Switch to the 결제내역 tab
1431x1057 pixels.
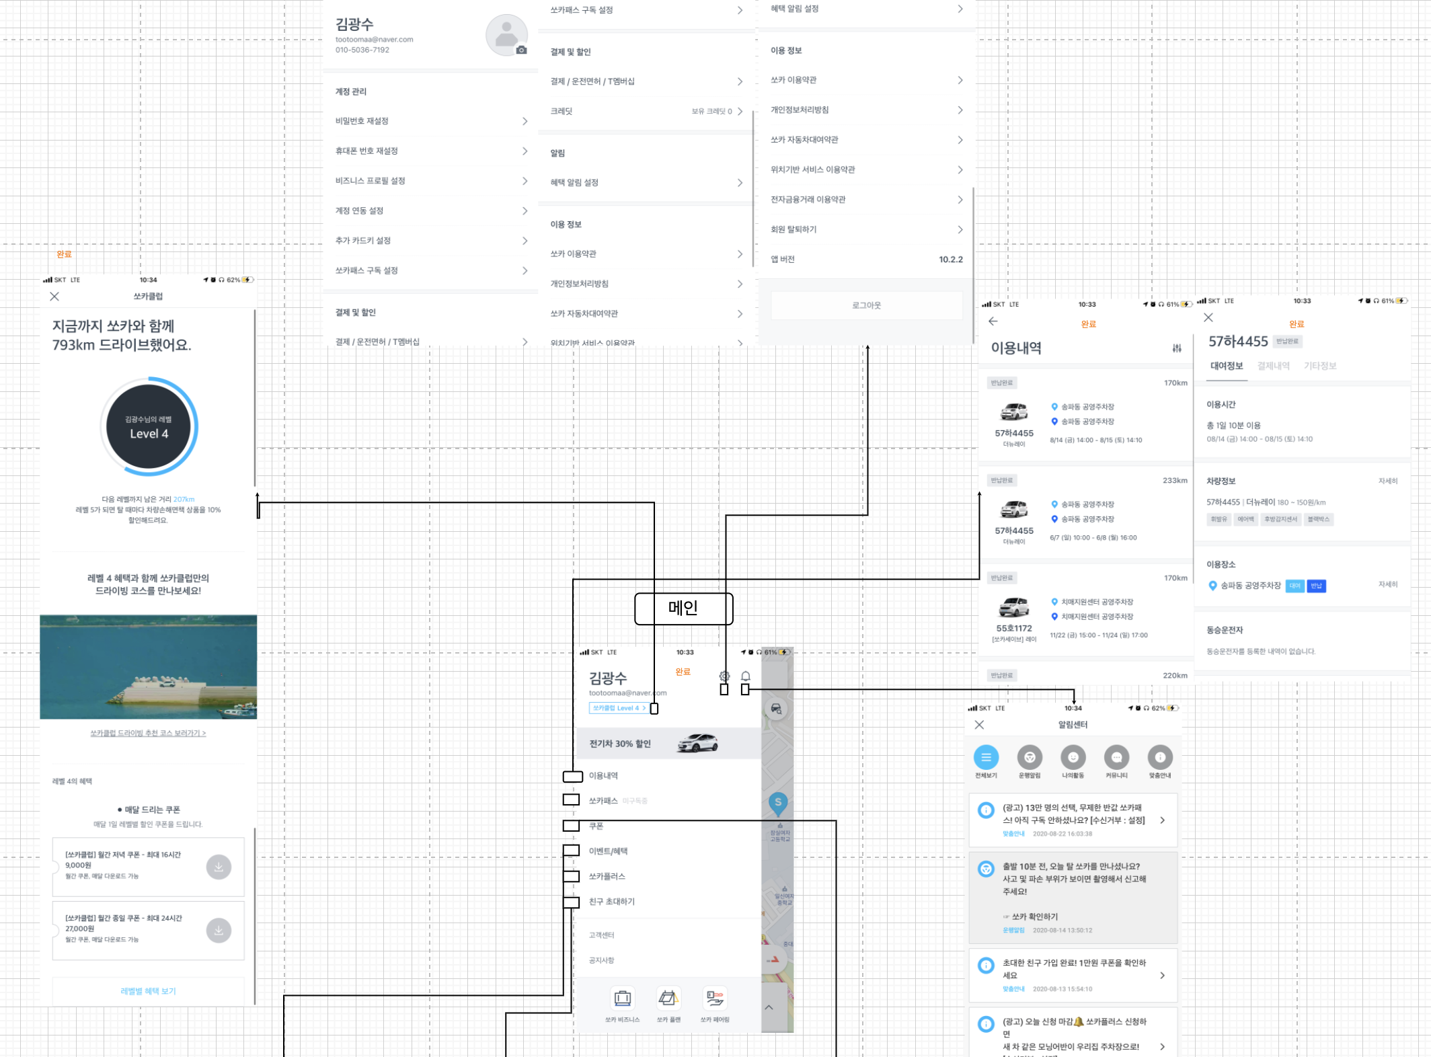pyautogui.click(x=1273, y=366)
